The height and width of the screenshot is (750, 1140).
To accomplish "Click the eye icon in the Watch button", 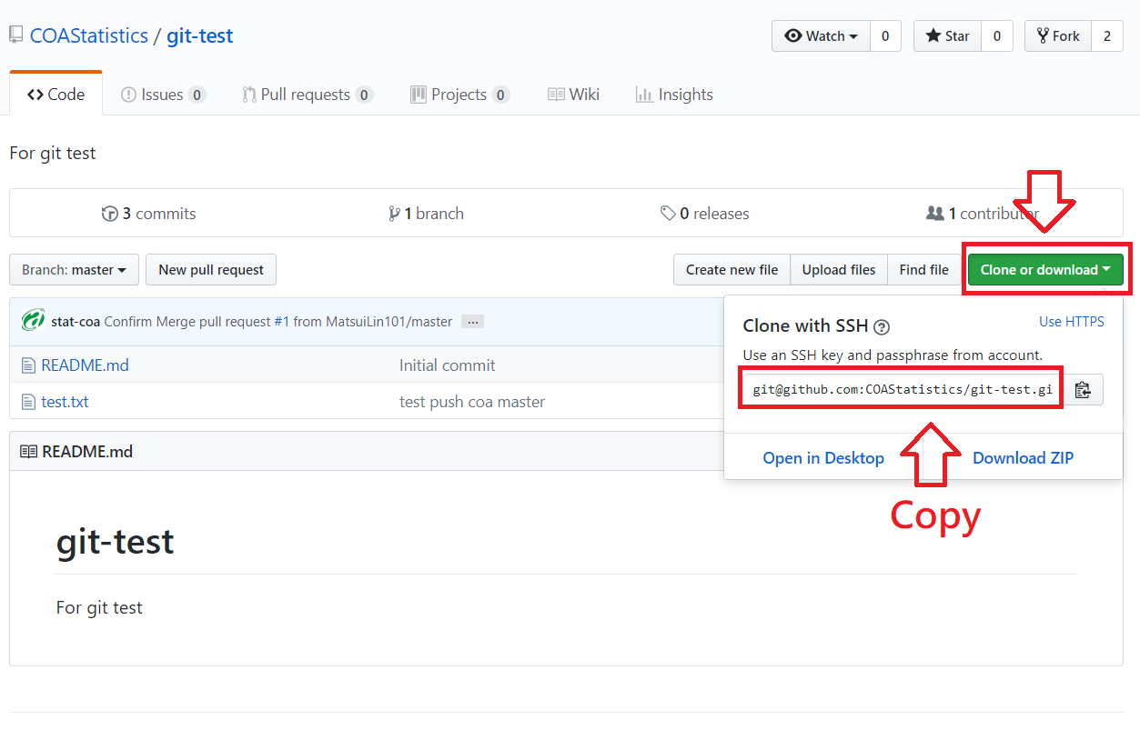I will pos(792,36).
